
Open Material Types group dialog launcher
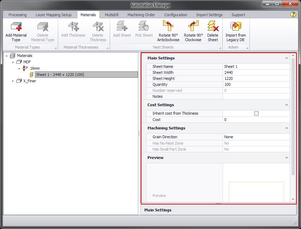pos(55,48)
